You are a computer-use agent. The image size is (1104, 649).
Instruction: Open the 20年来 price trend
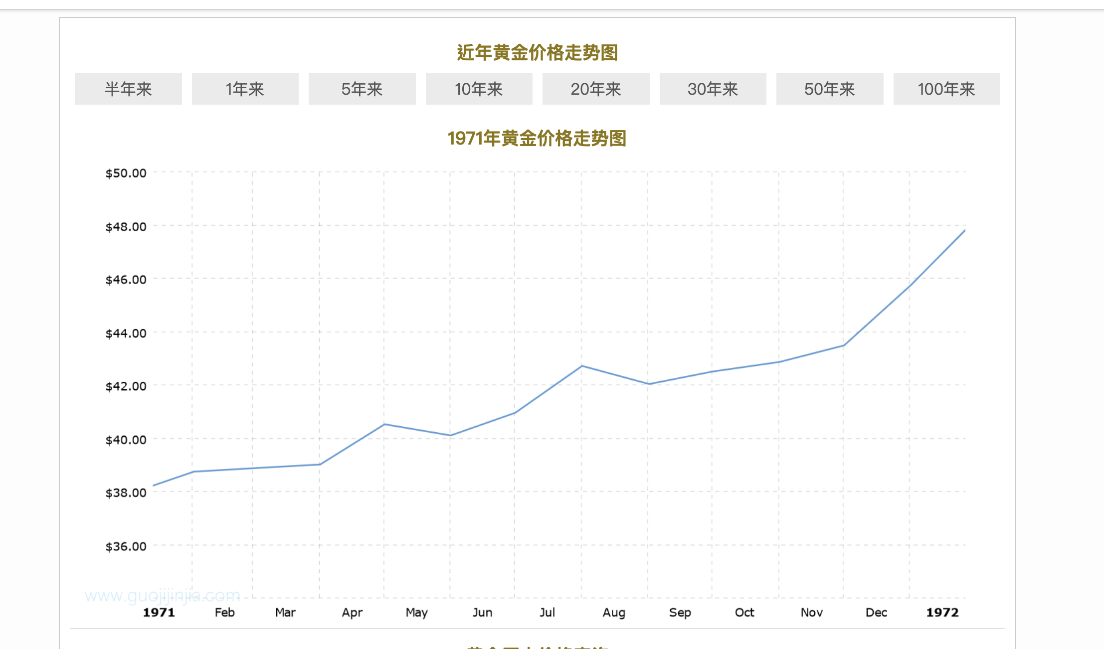595,89
